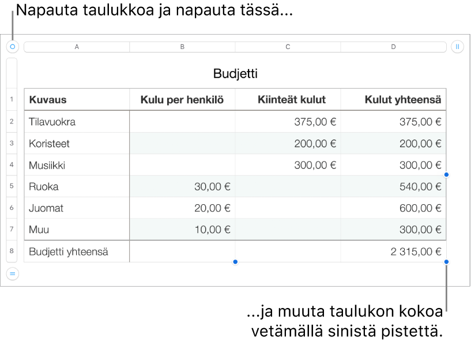Click the add-rows handle with equals sign
The image size is (471, 342).
pos(12,274)
